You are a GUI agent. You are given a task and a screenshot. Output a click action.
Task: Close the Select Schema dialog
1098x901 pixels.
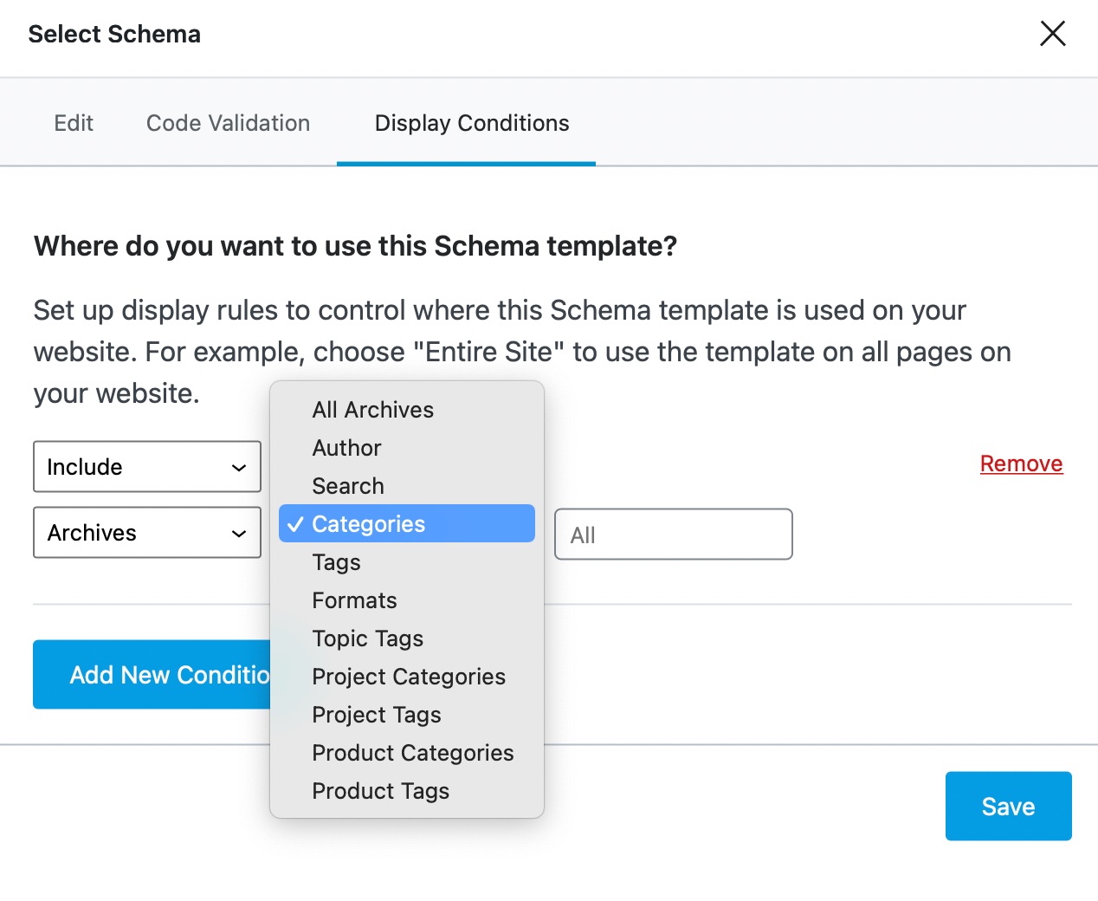click(1052, 33)
